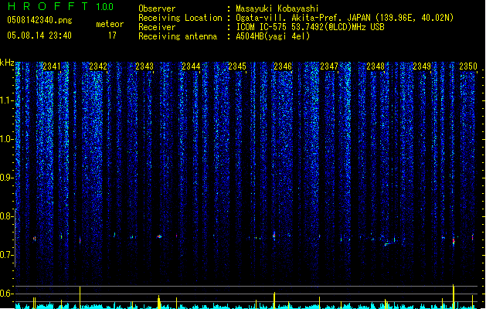Click the 2341 time marker
Image resolution: width=486 pixels, height=309 pixels.
click(52, 66)
